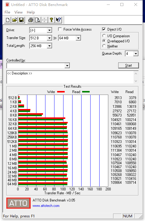Open the www.attotech.com link

click(46, 206)
